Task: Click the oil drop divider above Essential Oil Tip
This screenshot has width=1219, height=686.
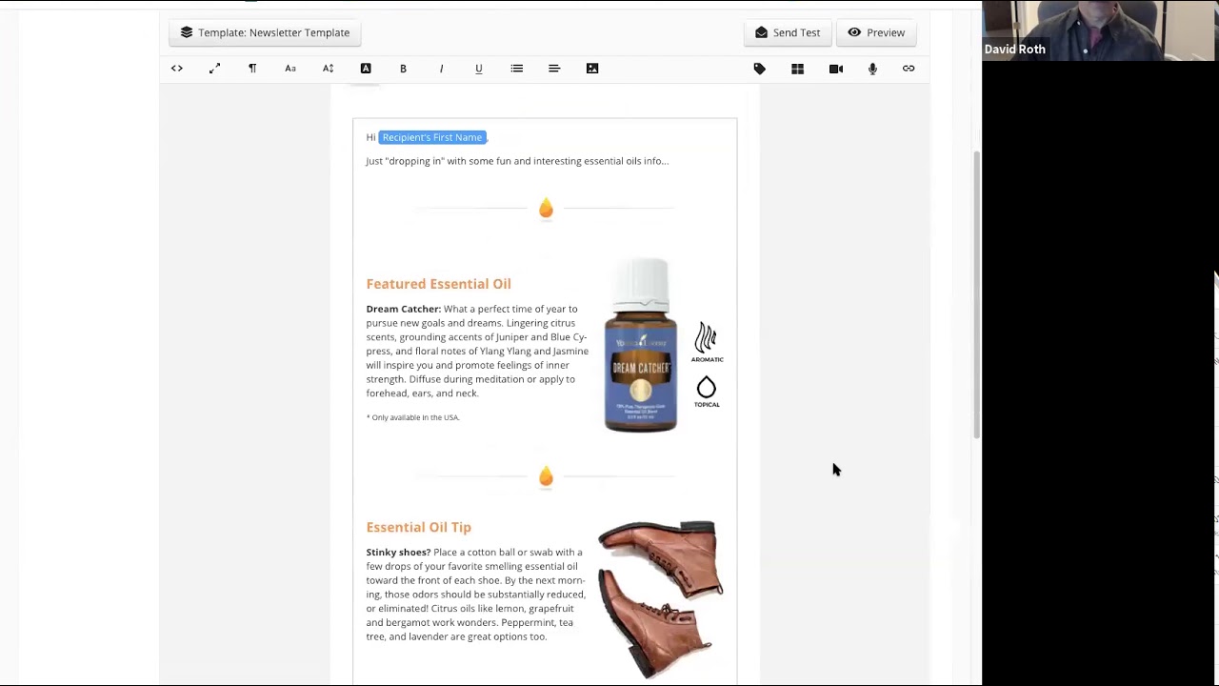Action: (x=546, y=475)
